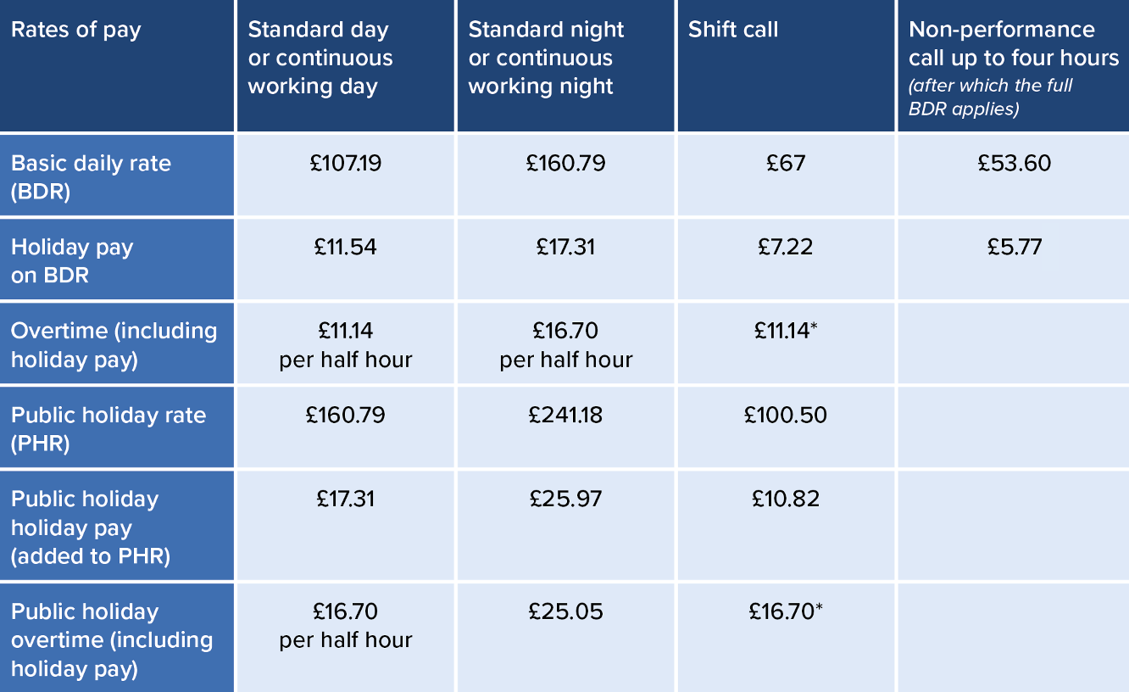Select the "Standard day or continuous working day" header
Screen dimensions: 1129x692
346,65
